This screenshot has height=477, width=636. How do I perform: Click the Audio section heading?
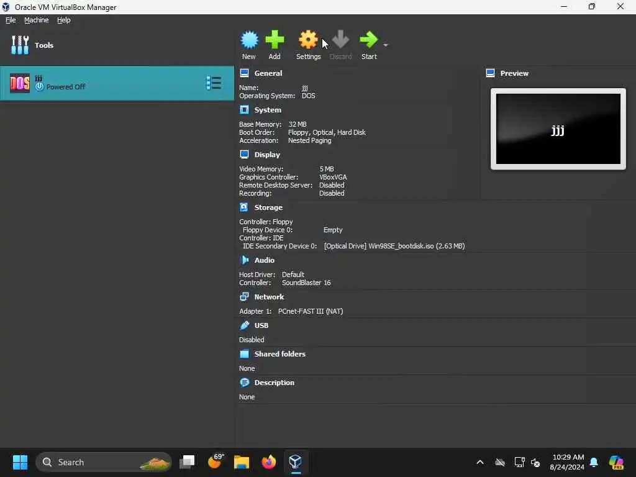click(265, 260)
